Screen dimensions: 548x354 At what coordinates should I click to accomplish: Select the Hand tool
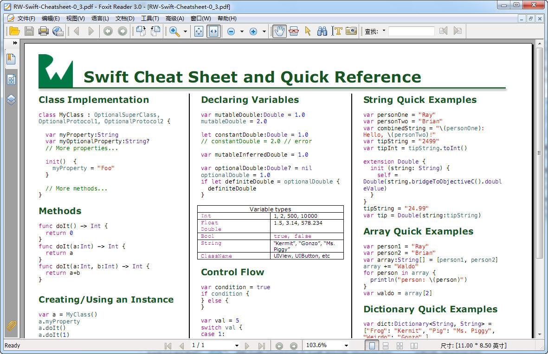pyautogui.click(x=279, y=31)
